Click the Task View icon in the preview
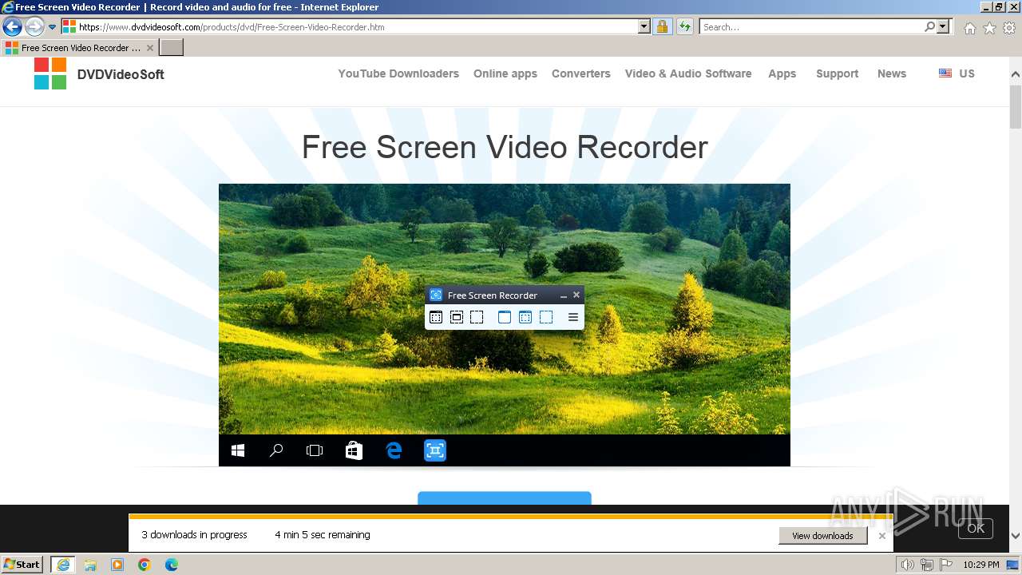Viewport: 1022px width, 575px height. coord(315,451)
